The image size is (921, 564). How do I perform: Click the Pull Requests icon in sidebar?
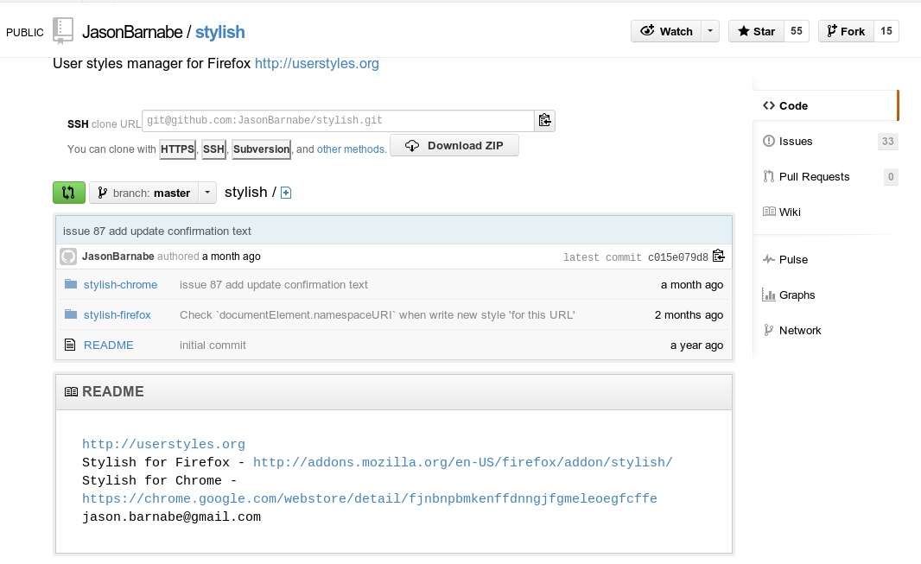[768, 176]
